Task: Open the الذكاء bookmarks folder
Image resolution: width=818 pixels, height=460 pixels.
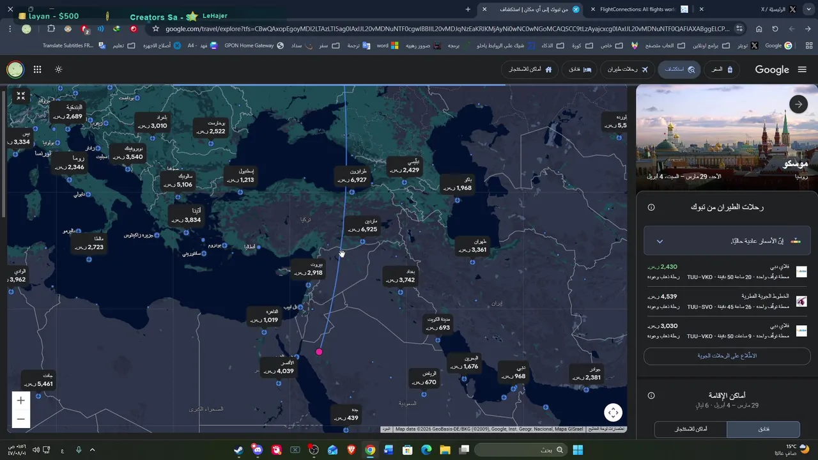Action: click(552, 46)
